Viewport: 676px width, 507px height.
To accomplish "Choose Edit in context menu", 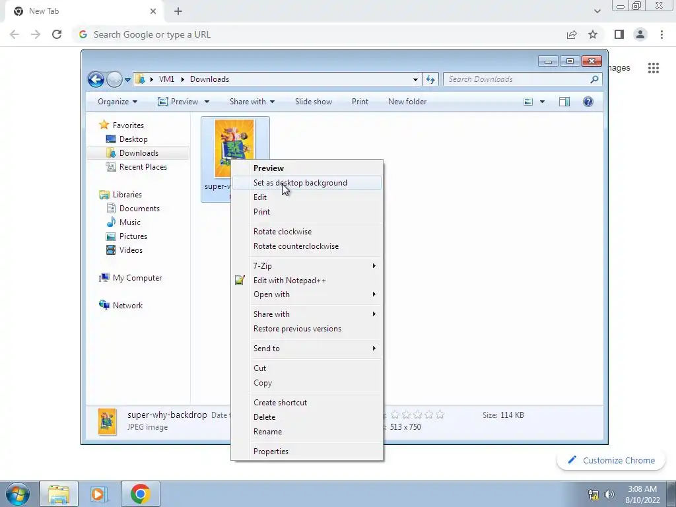I will (x=307, y=197).
